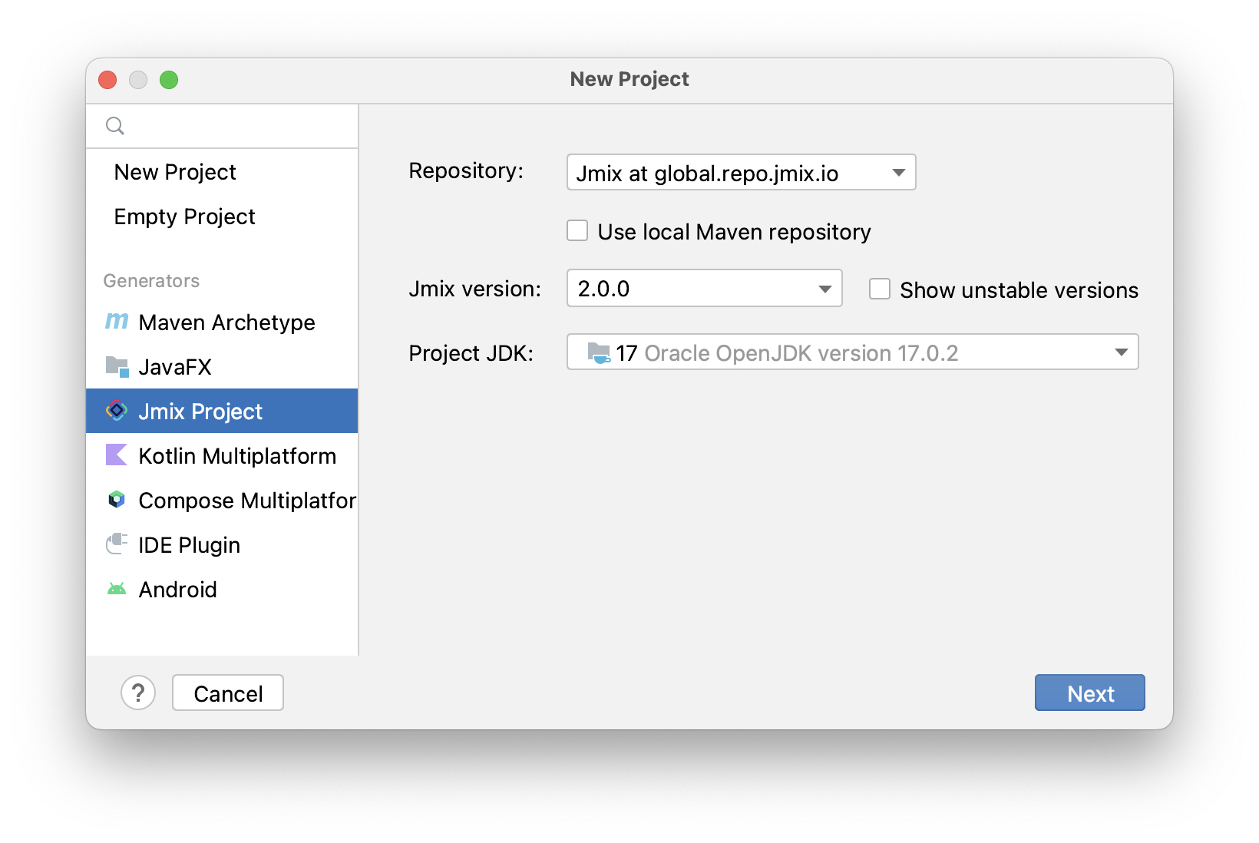Click the search magnifier icon
This screenshot has width=1259, height=843.
click(x=115, y=126)
